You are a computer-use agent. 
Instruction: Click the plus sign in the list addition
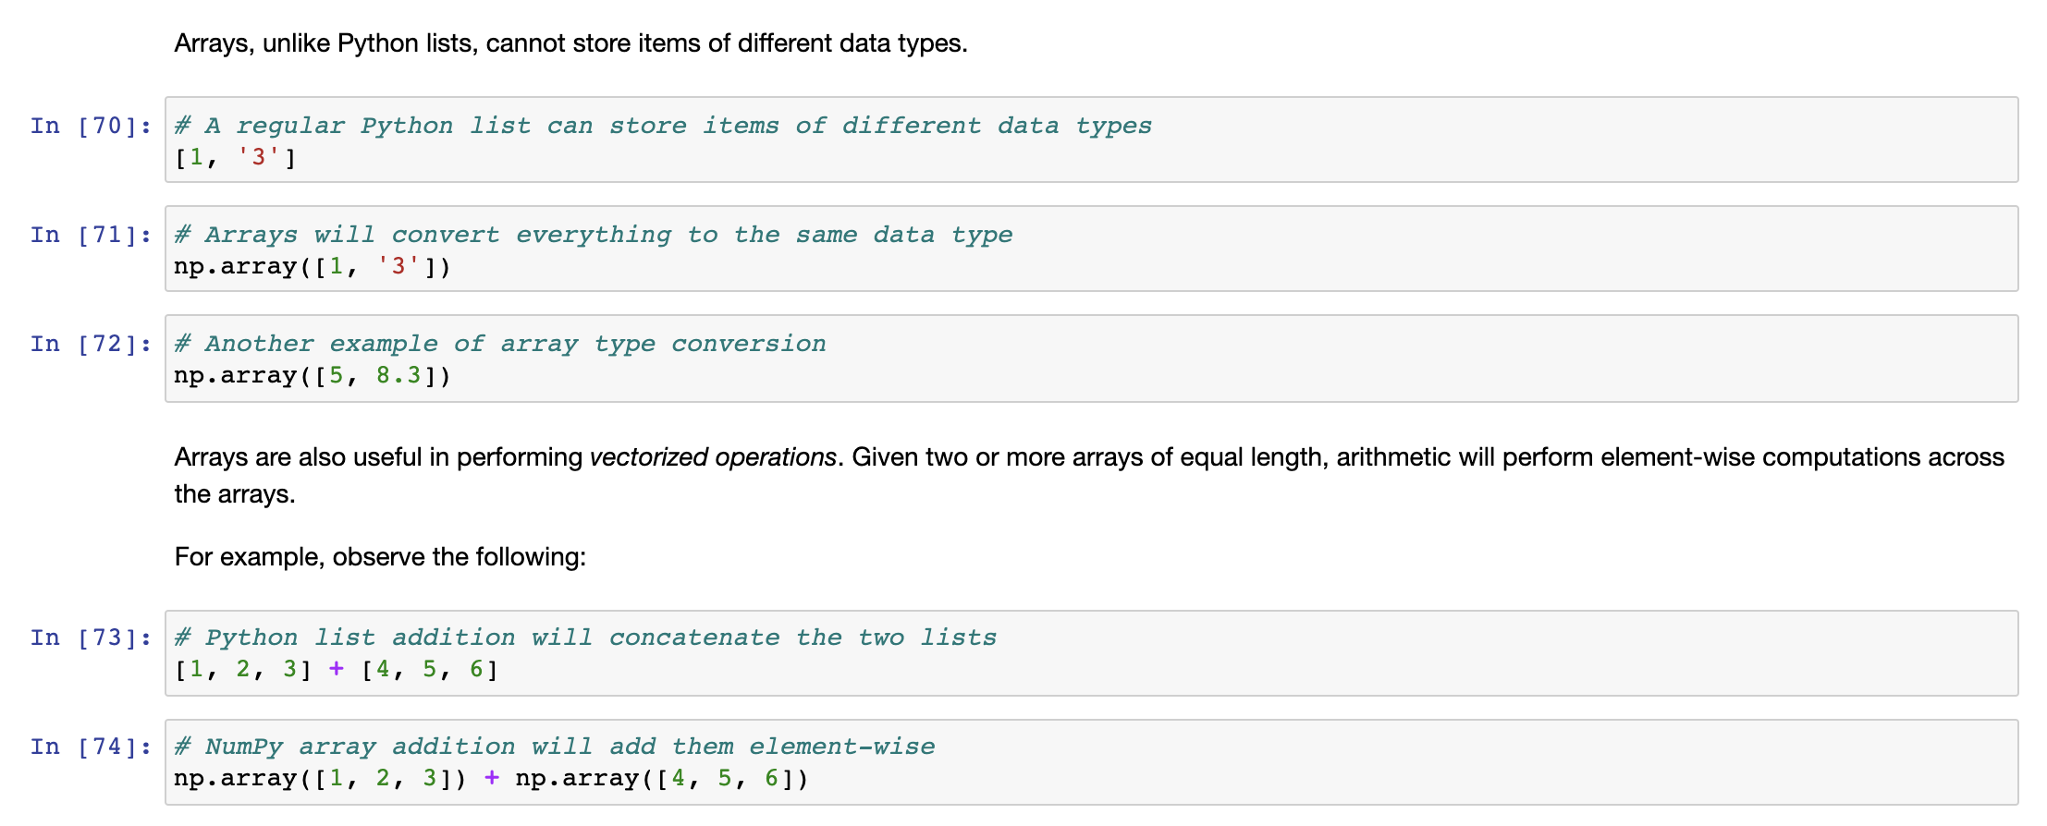coord(337,669)
